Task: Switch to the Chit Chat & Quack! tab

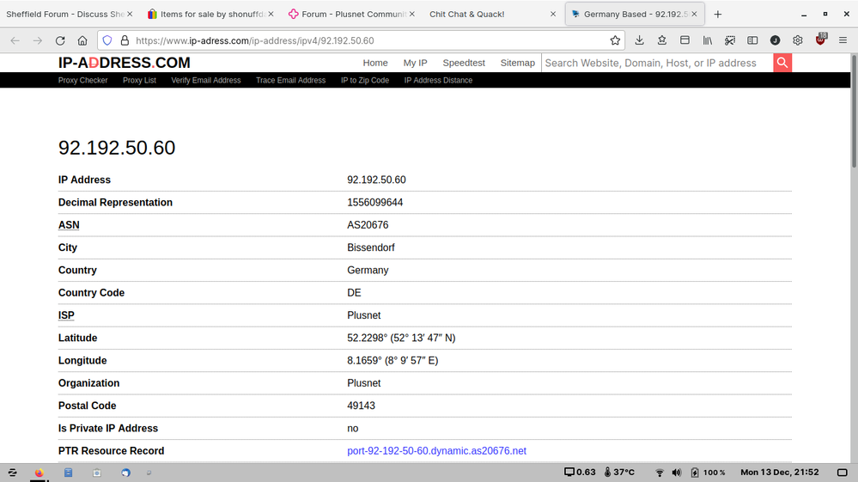Action: [x=467, y=14]
